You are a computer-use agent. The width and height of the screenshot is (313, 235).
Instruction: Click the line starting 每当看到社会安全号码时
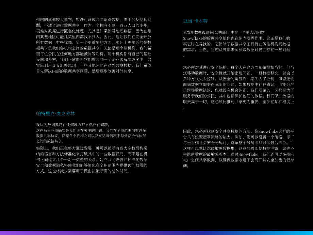(238, 143)
